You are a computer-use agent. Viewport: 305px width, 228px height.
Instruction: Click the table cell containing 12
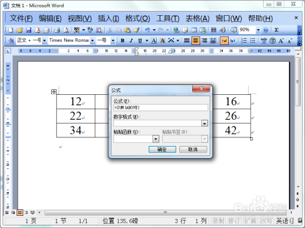point(76,102)
